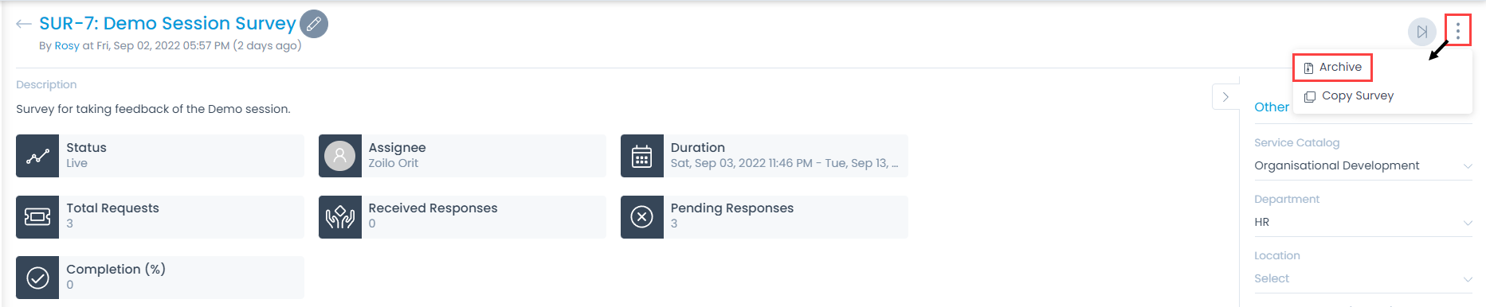Choose Copy Survey menu option
1486x307 pixels.
click(1348, 96)
